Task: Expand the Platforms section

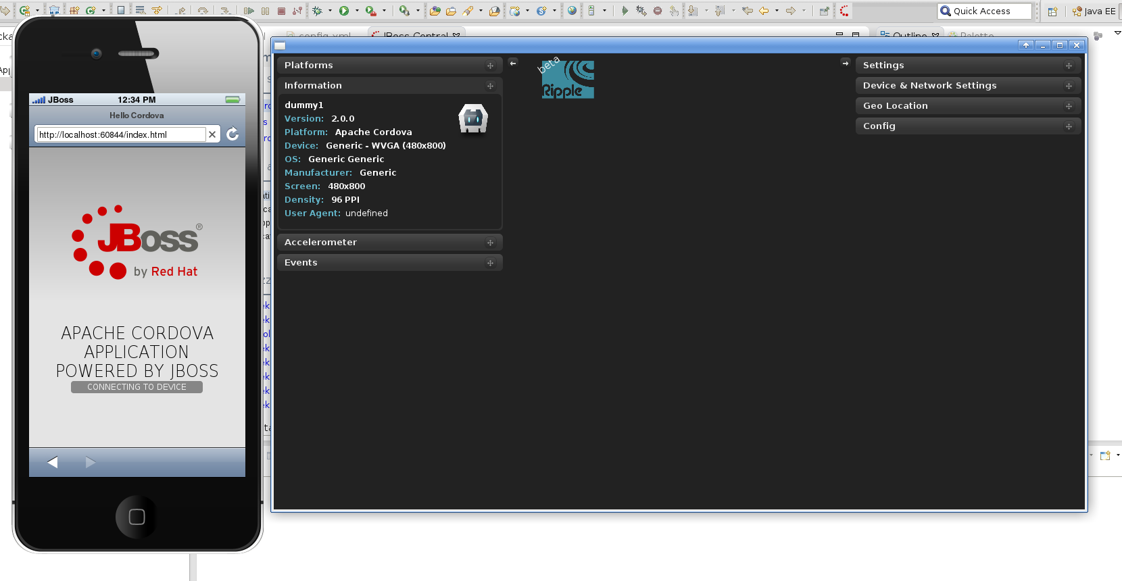Action: [389, 66]
